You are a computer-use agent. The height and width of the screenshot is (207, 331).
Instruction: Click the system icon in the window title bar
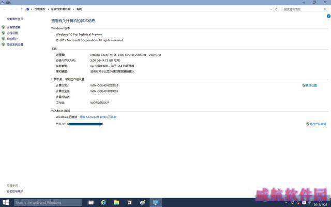[2, 2]
